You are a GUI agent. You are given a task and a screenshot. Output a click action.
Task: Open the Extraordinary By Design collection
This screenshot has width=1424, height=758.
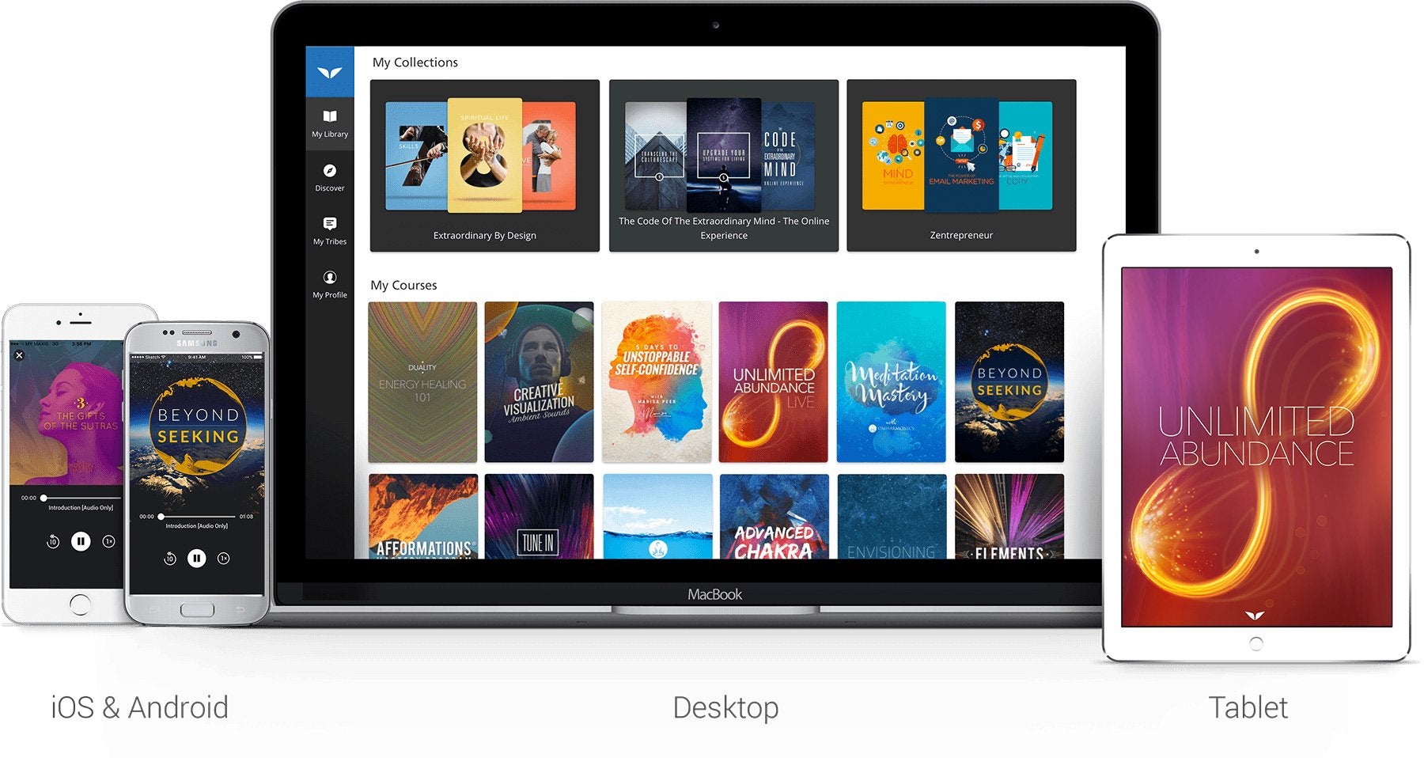click(484, 165)
